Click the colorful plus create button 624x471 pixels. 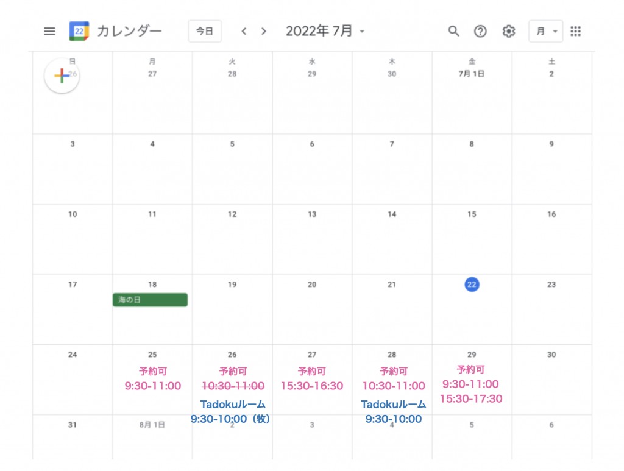[x=62, y=76]
